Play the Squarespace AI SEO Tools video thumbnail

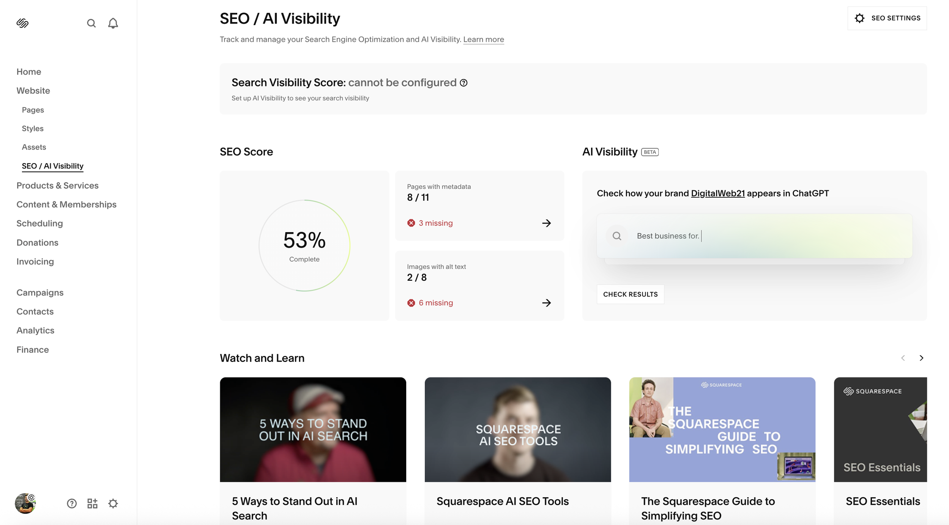518,429
